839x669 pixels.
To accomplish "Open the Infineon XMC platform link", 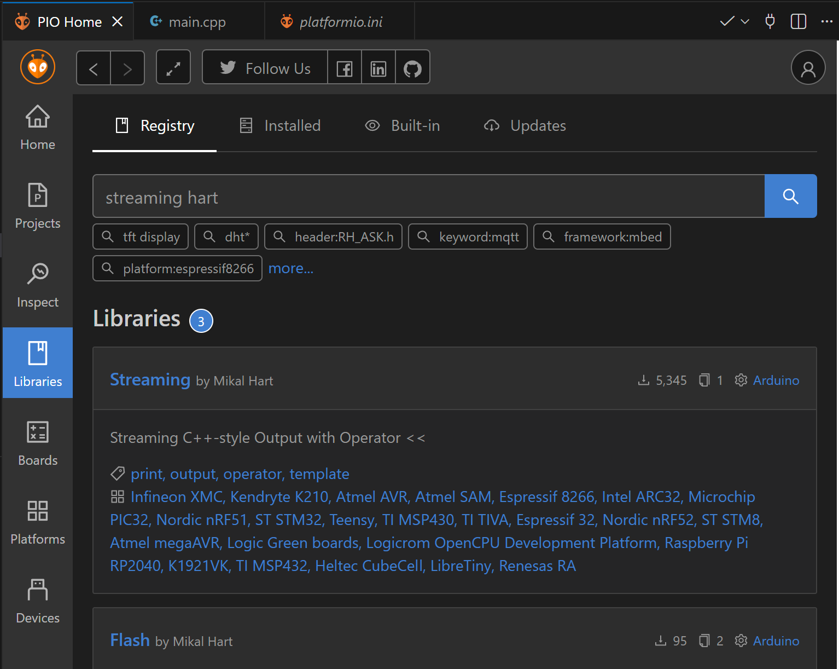I will (177, 497).
